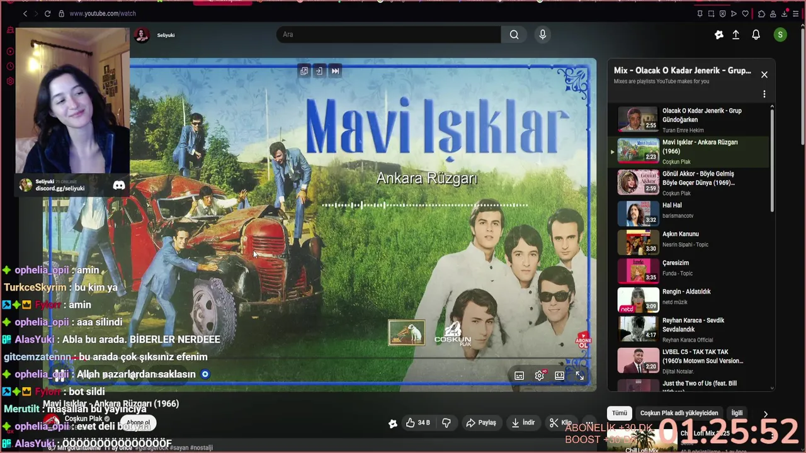
Task: Close the Mix playlist panel
Action: [764, 75]
